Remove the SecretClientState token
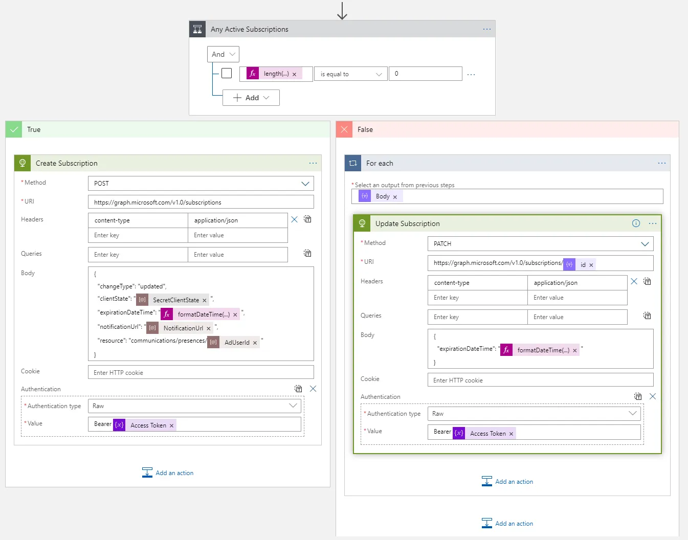 [205, 300]
